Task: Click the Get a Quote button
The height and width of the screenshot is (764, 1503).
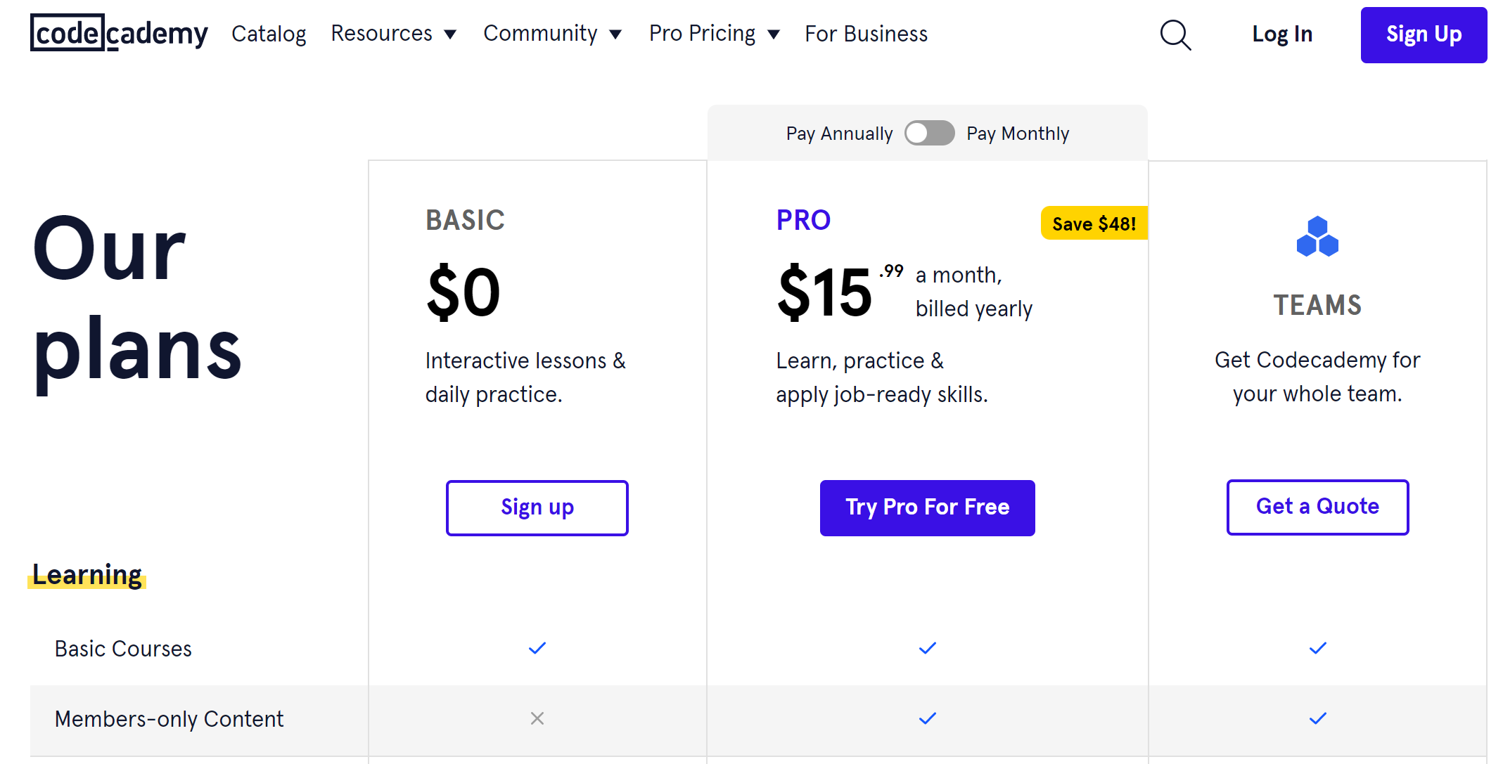Action: click(1317, 507)
